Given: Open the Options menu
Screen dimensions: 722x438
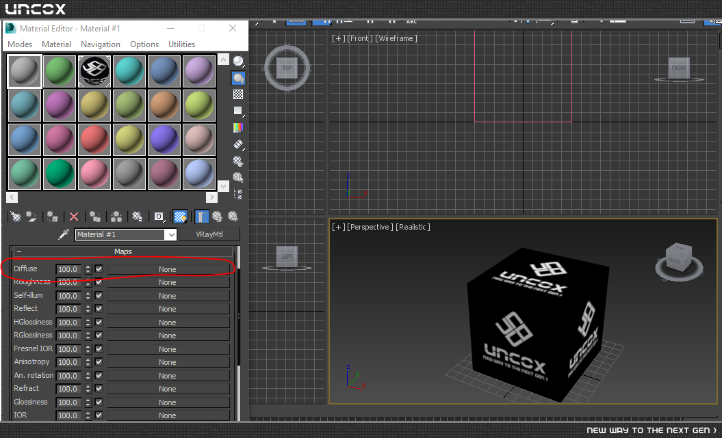Looking at the screenshot, I should pyautogui.click(x=144, y=44).
